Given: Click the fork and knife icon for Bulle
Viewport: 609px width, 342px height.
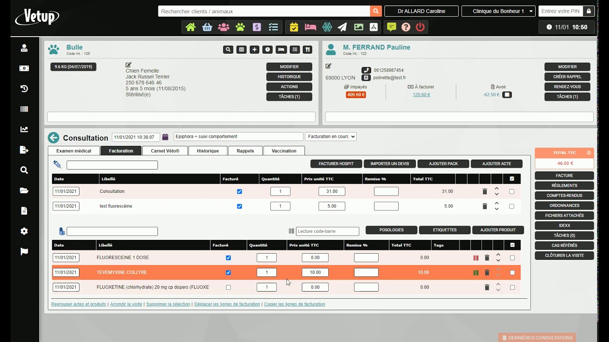Looking at the screenshot, I should [308, 49].
